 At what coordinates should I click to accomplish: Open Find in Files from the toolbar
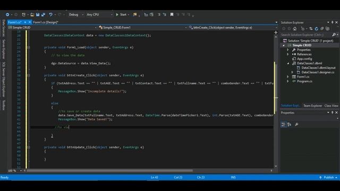point(135,14)
